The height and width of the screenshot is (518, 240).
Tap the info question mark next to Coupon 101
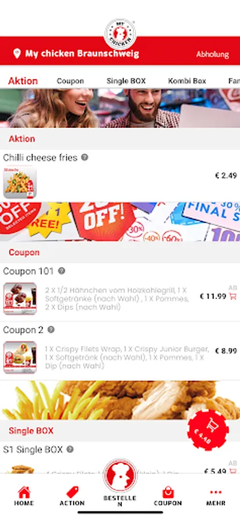pyautogui.click(x=62, y=271)
